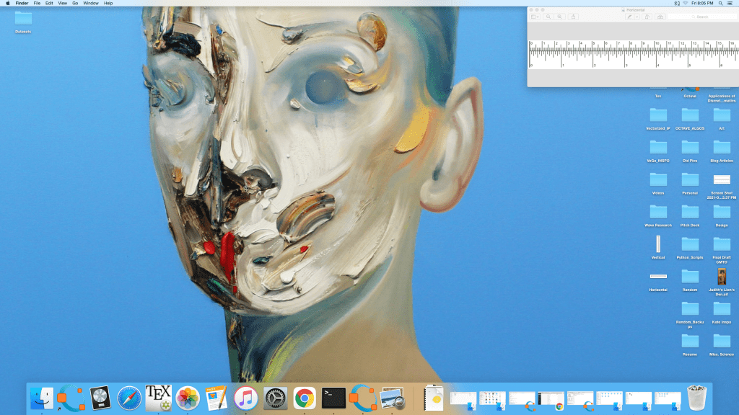The height and width of the screenshot is (415, 739).
Task: Click the Zoom In button in Preview
Action: (x=560, y=17)
